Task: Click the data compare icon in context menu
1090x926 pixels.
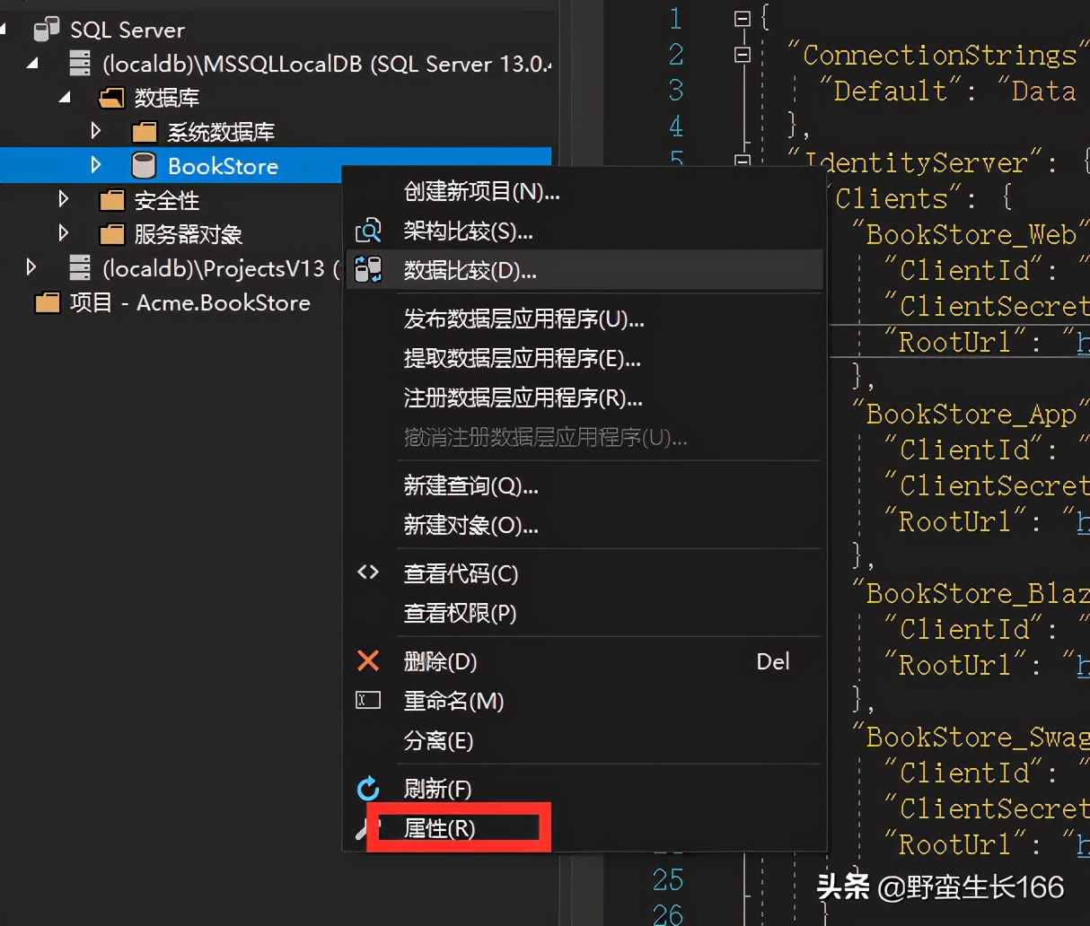Action: pos(368,270)
